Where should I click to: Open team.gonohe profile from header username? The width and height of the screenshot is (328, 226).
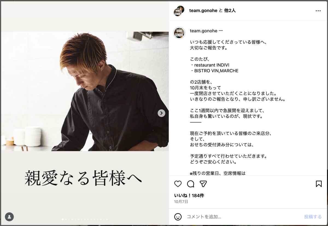click(x=203, y=11)
